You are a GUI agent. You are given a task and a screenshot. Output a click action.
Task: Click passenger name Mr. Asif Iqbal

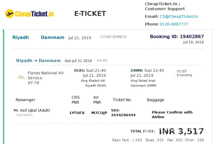click(32, 110)
